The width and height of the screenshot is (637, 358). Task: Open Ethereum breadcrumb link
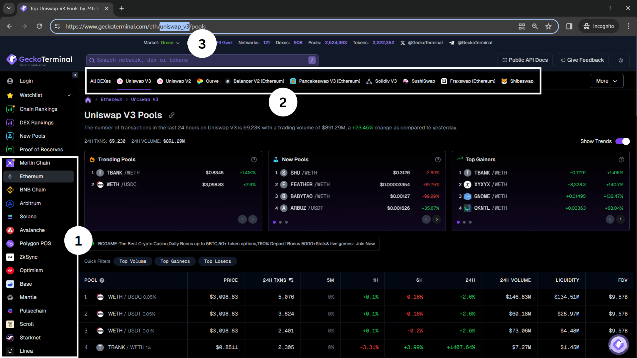pyautogui.click(x=111, y=100)
